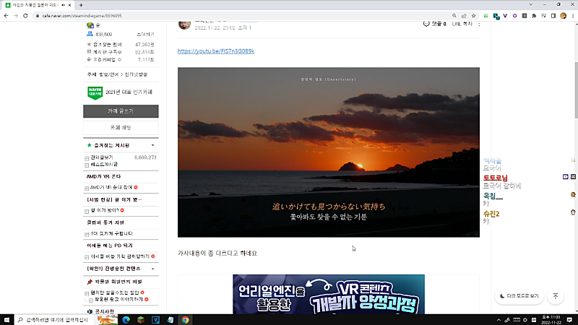578x325 pixels.
Task: Open the 형 이거 봤어? board
Action: click(105, 210)
